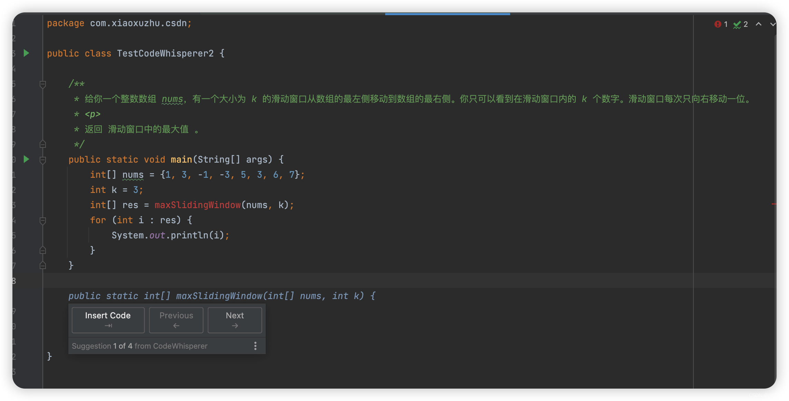
Task: Click the underlined nums variable declaration
Action: pos(133,175)
